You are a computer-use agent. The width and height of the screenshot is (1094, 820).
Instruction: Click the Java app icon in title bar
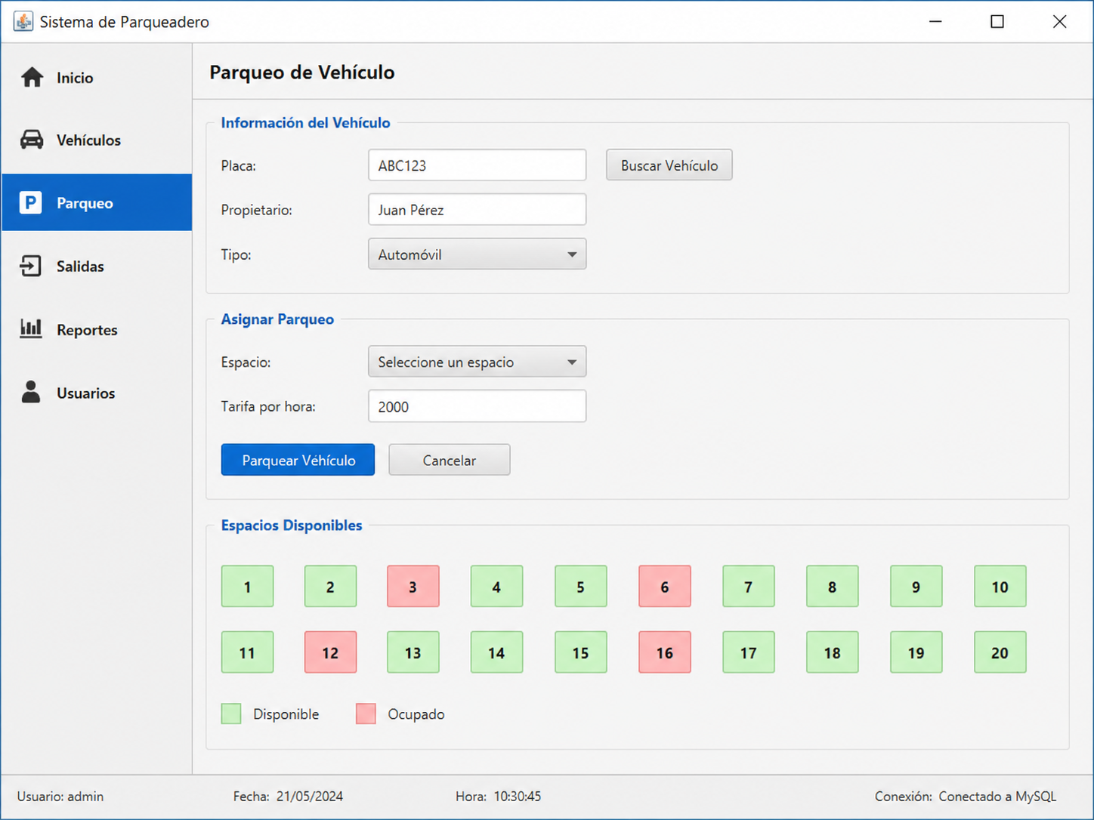tap(23, 21)
